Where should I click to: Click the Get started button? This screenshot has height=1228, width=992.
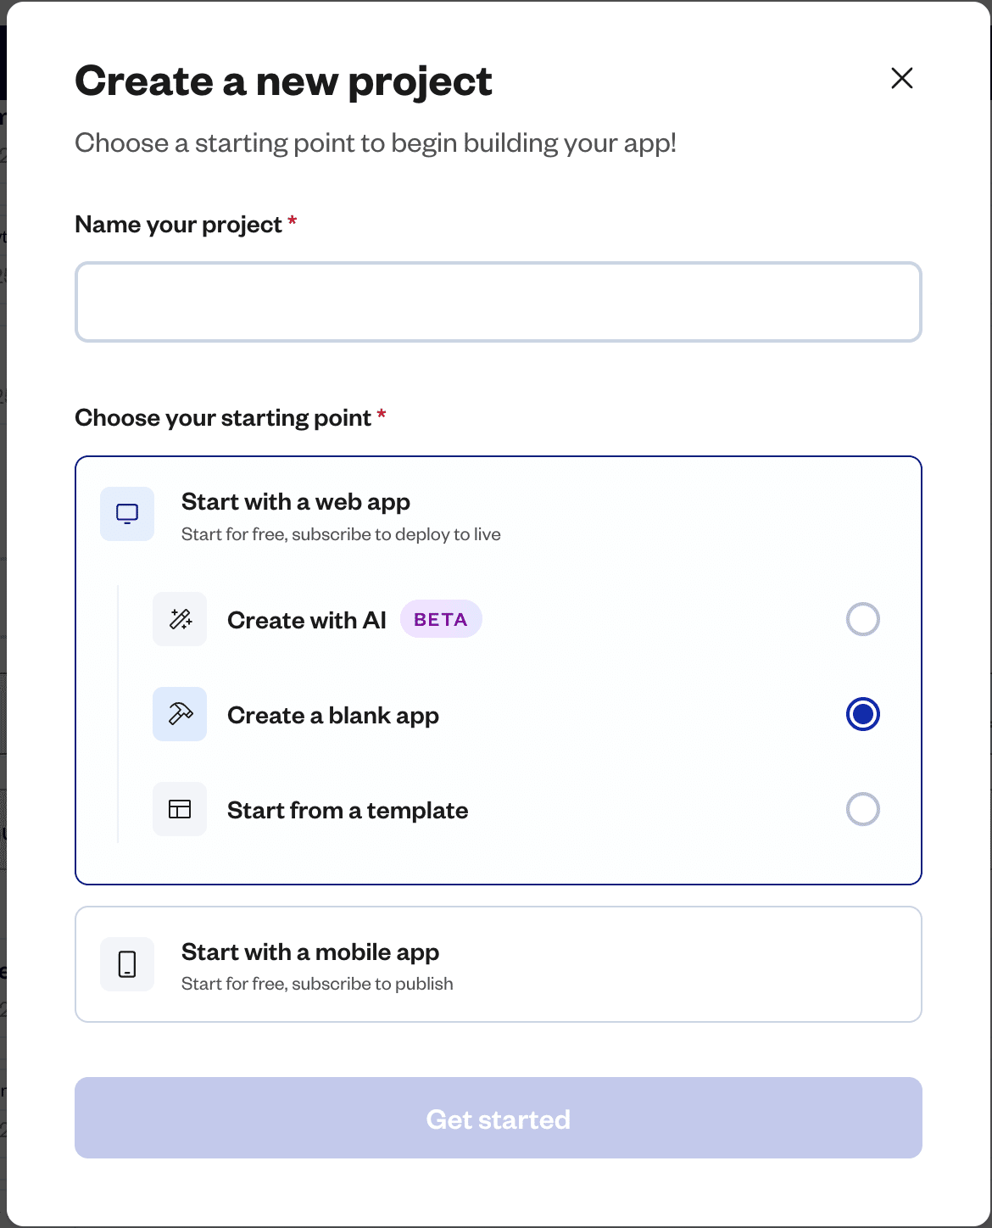[498, 1118]
